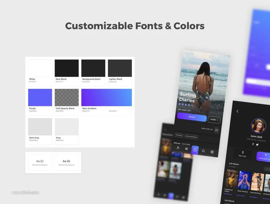
Task: Select the Montserrat Regular font card
Action: pos(40,163)
